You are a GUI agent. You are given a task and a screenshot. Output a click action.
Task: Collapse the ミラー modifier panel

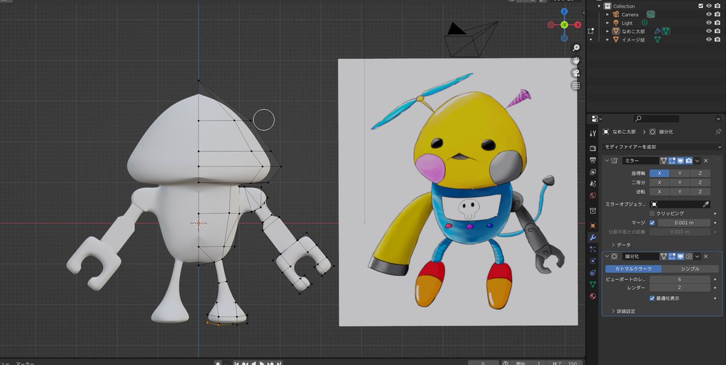point(607,160)
